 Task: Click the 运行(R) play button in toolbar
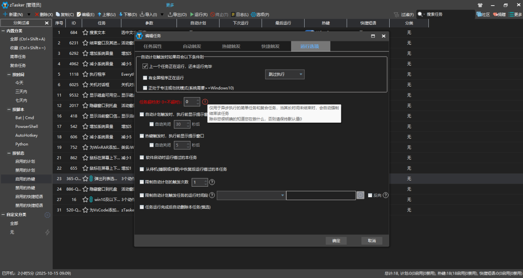(x=198, y=14)
